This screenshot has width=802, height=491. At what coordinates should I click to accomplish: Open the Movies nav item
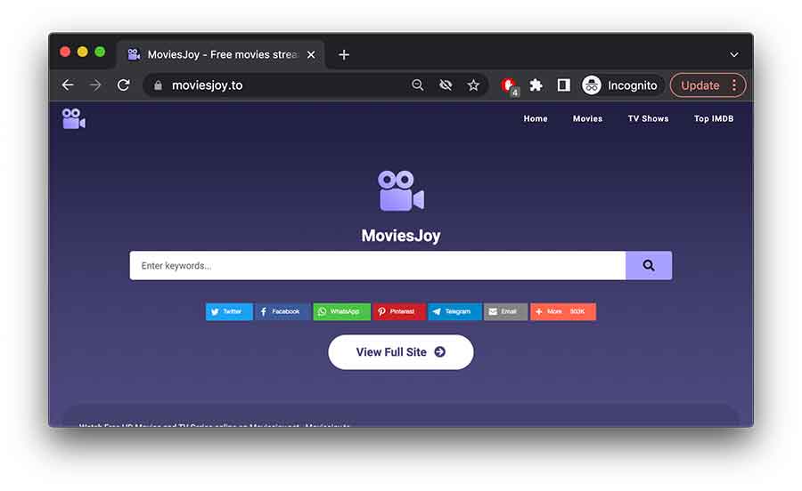(x=587, y=118)
